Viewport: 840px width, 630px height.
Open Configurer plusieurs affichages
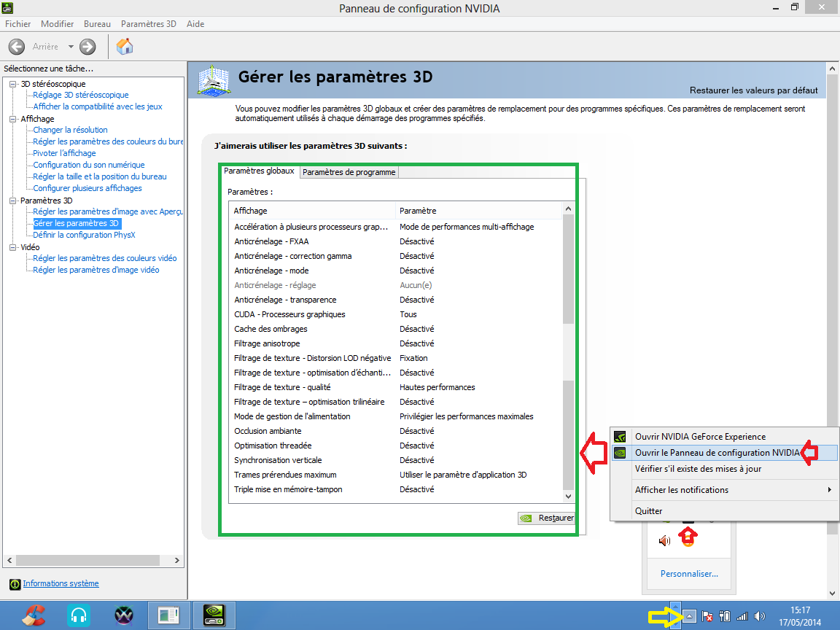[87, 188]
